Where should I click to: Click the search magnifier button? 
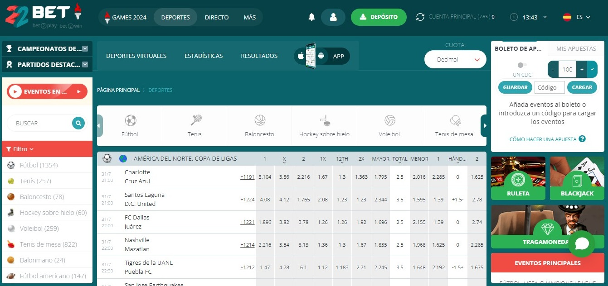pos(78,123)
